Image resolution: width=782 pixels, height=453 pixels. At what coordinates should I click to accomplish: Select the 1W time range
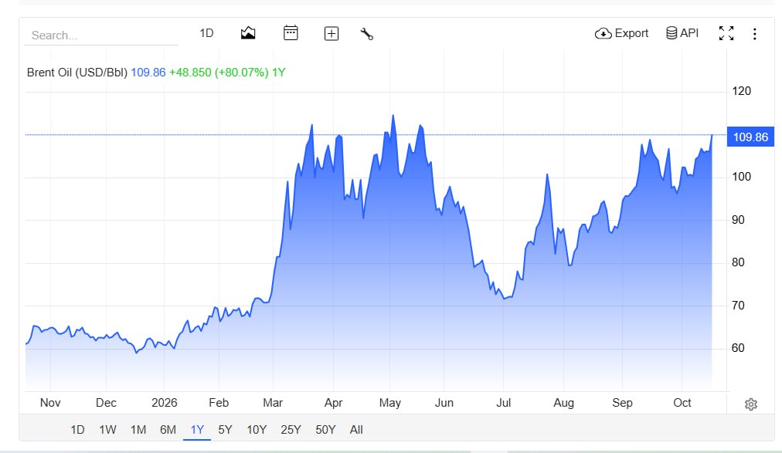coord(107,430)
